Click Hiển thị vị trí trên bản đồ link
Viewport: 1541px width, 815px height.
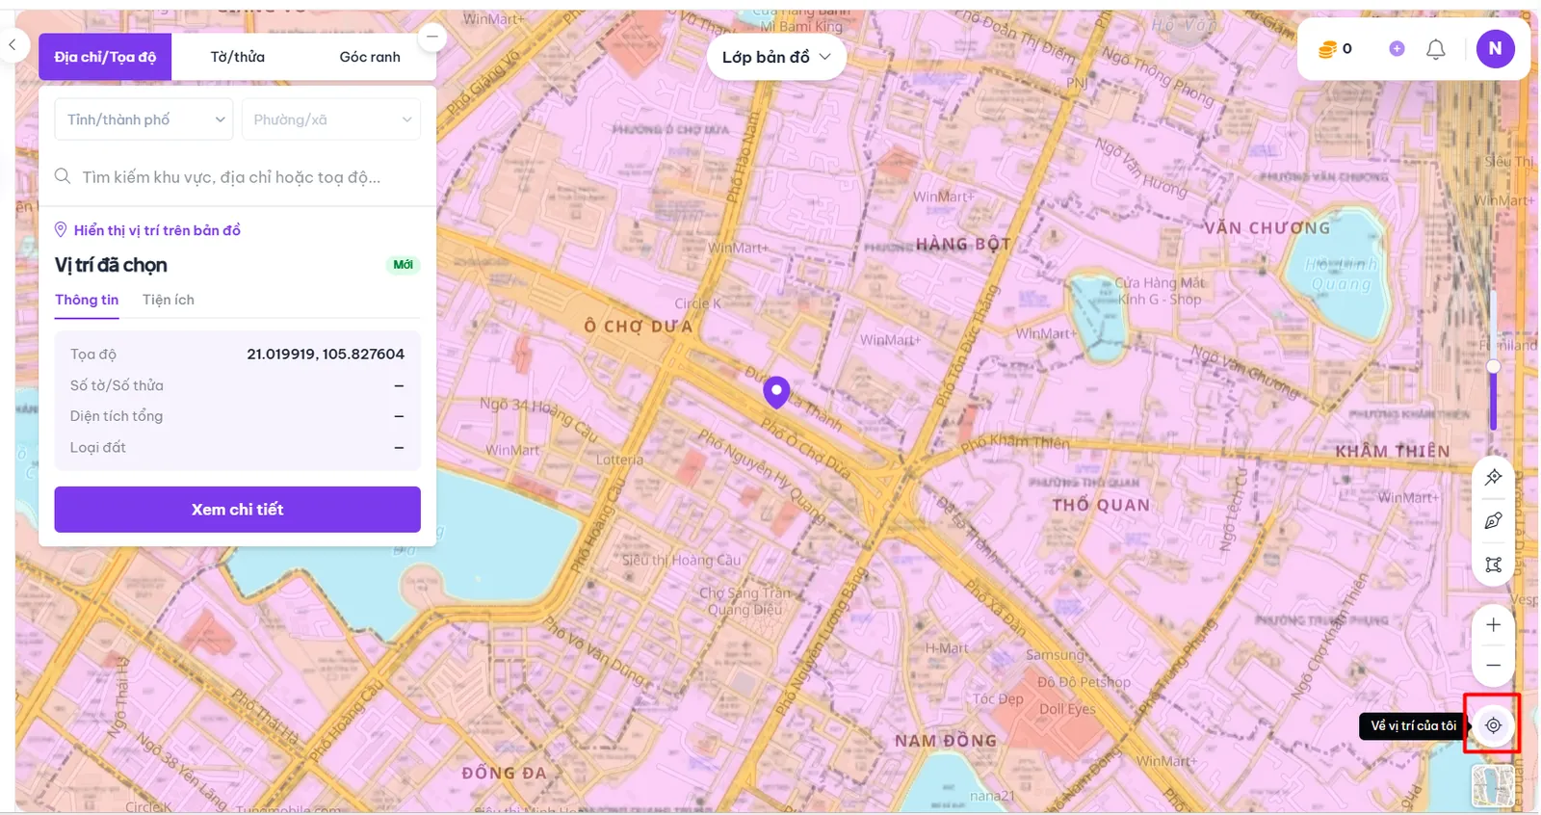click(x=148, y=230)
